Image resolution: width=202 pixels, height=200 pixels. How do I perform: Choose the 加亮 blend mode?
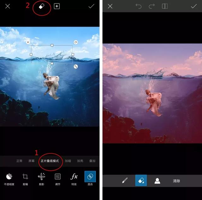(80, 161)
